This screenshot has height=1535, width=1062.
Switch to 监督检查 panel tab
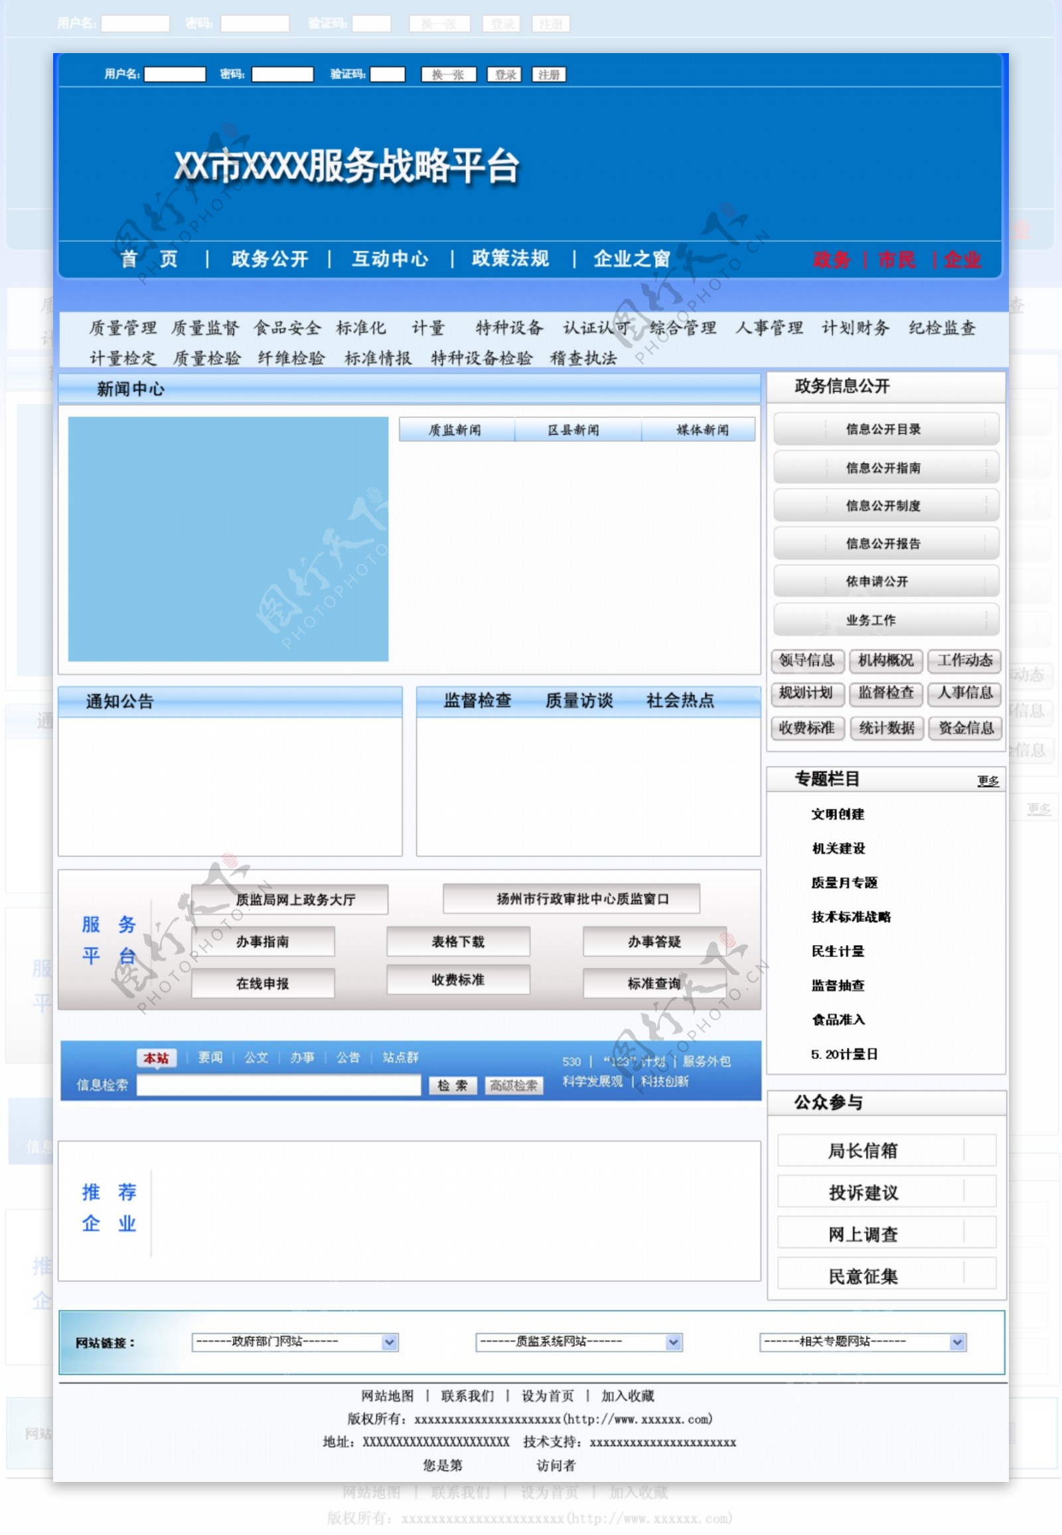click(477, 700)
